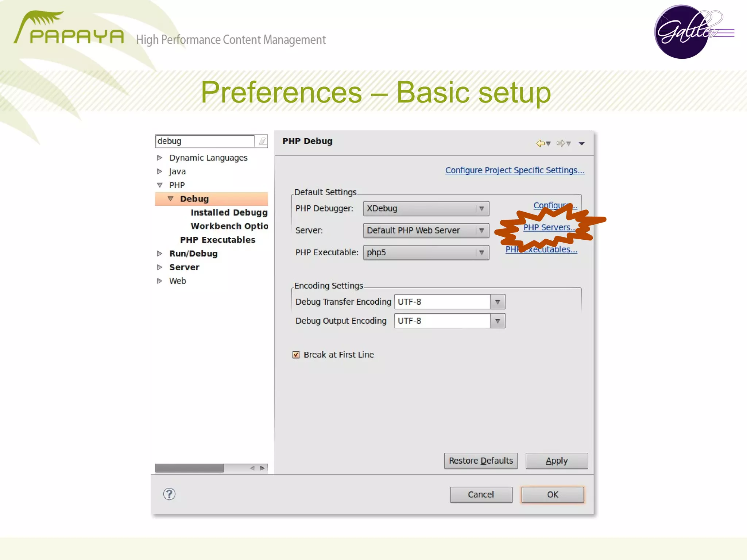Click the clear filter text icon
This screenshot has height=560, width=747.
coord(262,141)
